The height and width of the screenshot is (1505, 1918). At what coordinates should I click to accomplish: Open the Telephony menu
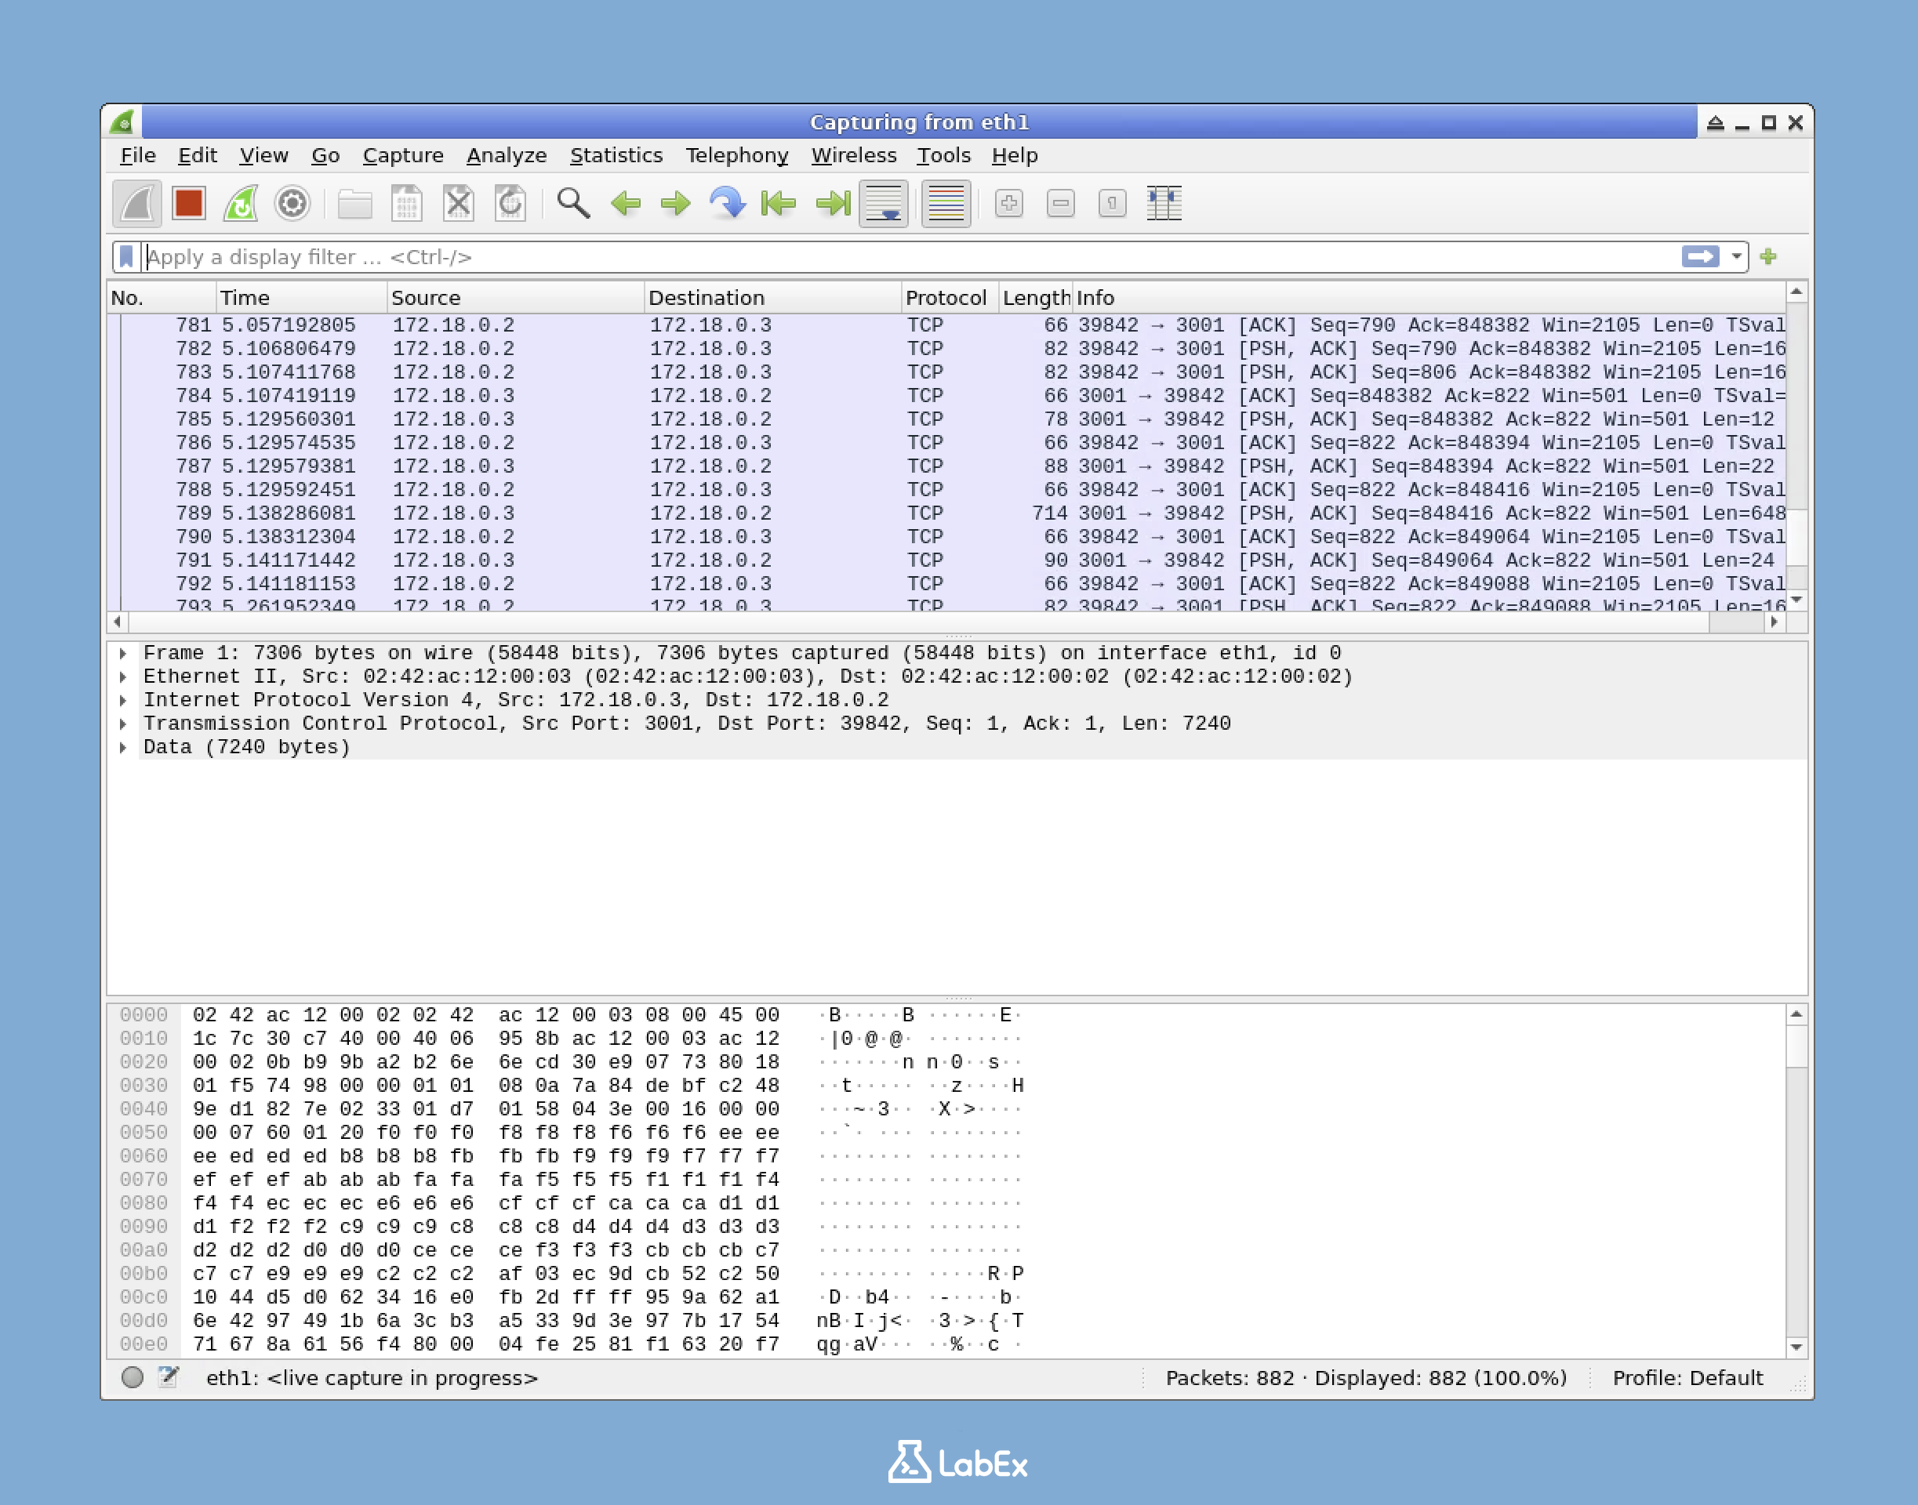[739, 155]
